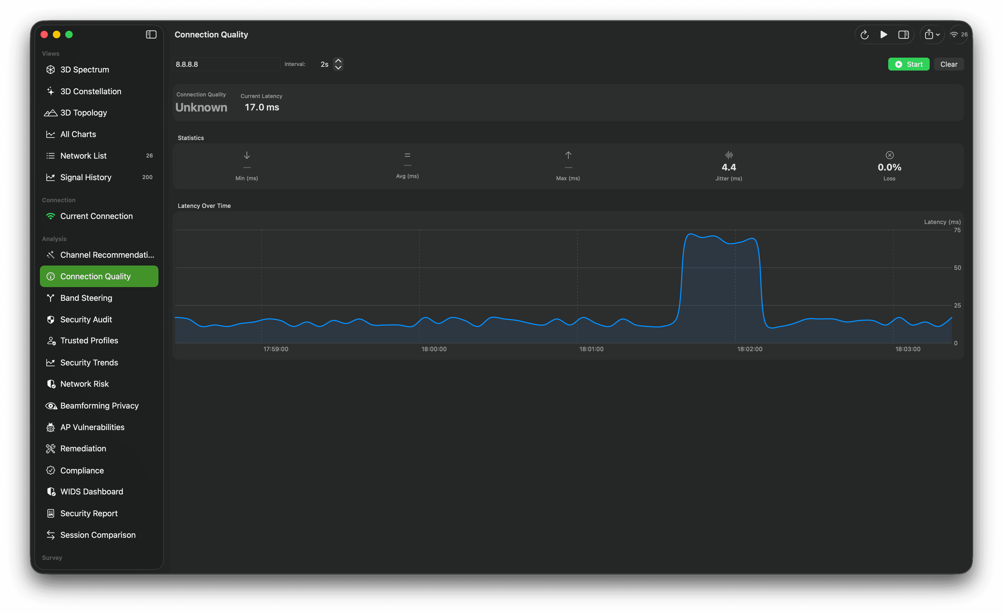Screen dimensions: 1003x614
Task: Click the 0.0% loss value
Action: click(890, 167)
